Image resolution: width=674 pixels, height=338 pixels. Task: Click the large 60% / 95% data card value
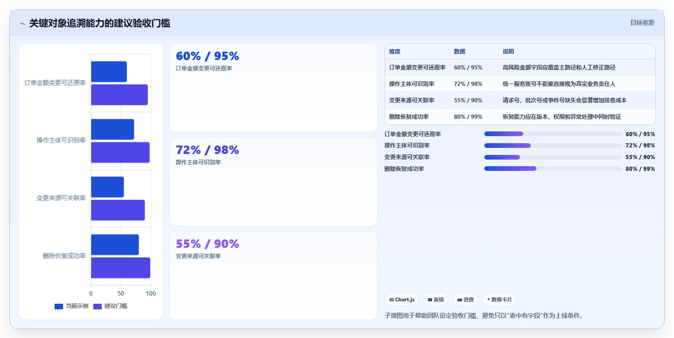(x=208, y=56)
